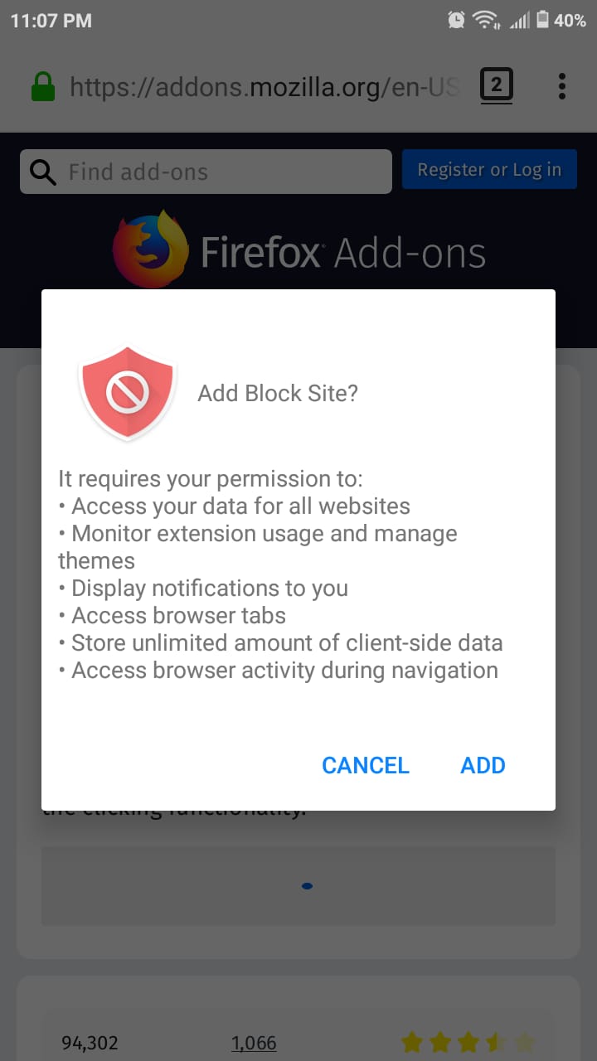This screenshot has height=1061, width=597.
Task: Tap the battery icon in status bar
Action: [x=543, y=20]
